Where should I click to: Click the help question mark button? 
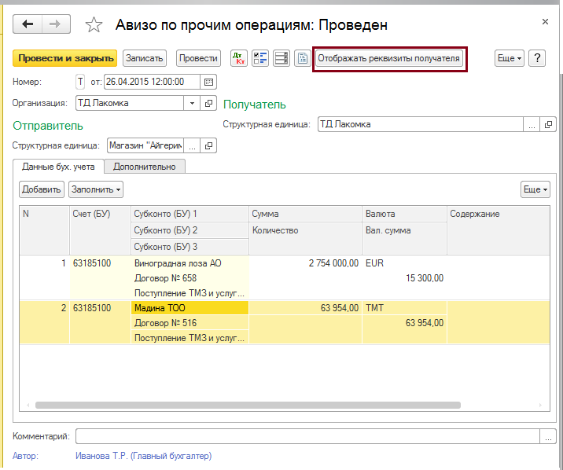tap(538, 58)
